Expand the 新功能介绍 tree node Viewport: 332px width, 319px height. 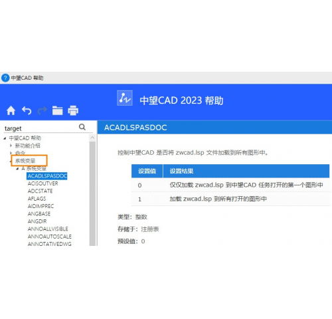point(11,146)
